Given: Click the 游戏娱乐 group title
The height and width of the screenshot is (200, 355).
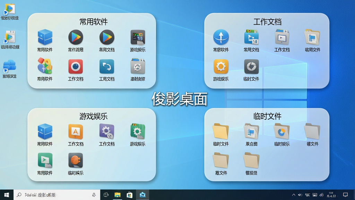Looking at the screenshot, I should (x=93, y=116).
